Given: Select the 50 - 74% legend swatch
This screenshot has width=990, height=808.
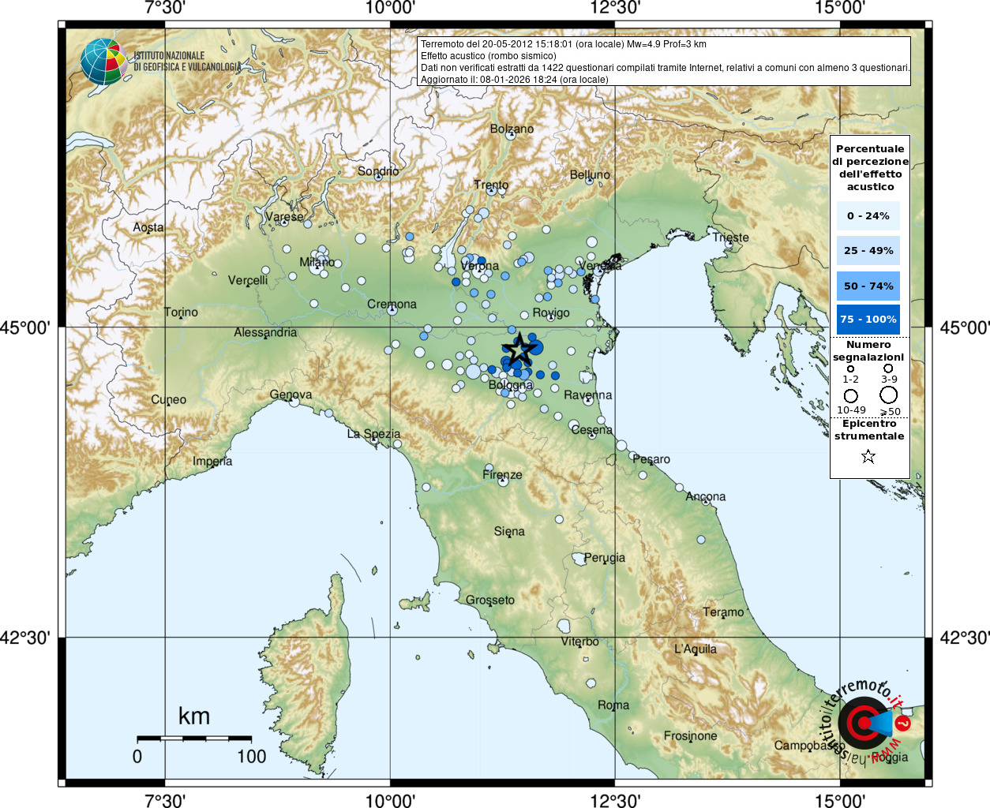Looking at the screenshot, I should coord(868,286).
